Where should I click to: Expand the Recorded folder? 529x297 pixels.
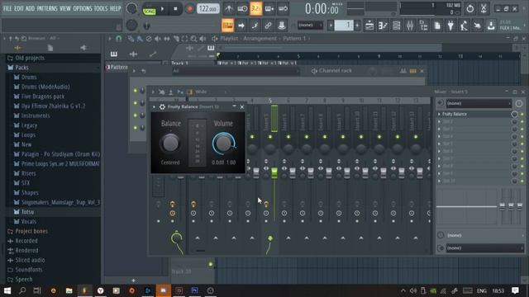coord(26,241)
